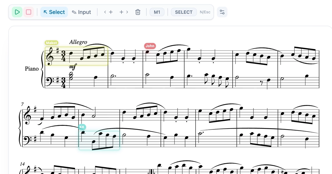The image size is (332, 174).
Task: Switch to Select mode
Action: coord(54,12)
